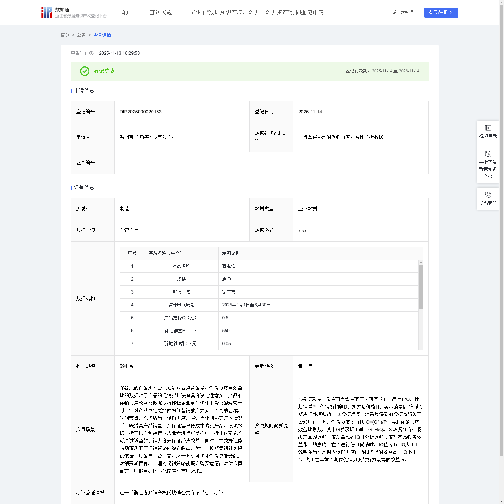Click the xlsx data format value
504x504 pixels.
[302, 231]
